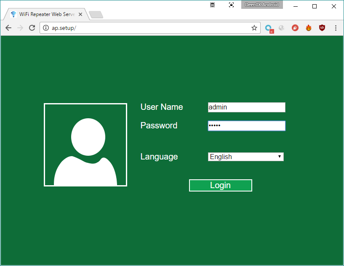Click the Password label

[159, 125]
